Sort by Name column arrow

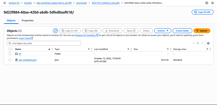click(49, 49)
